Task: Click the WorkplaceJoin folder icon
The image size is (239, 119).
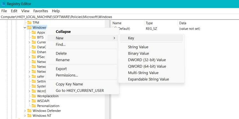Action: click(34, 96)
